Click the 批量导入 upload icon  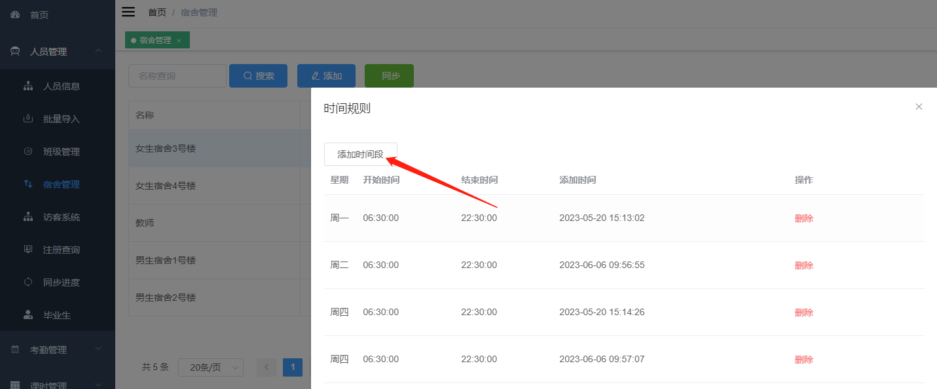click(30, 118)
